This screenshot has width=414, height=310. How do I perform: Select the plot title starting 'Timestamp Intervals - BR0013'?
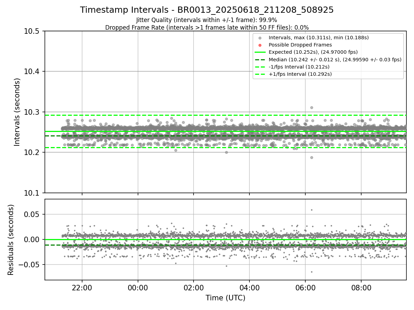(x=207, y=10)
